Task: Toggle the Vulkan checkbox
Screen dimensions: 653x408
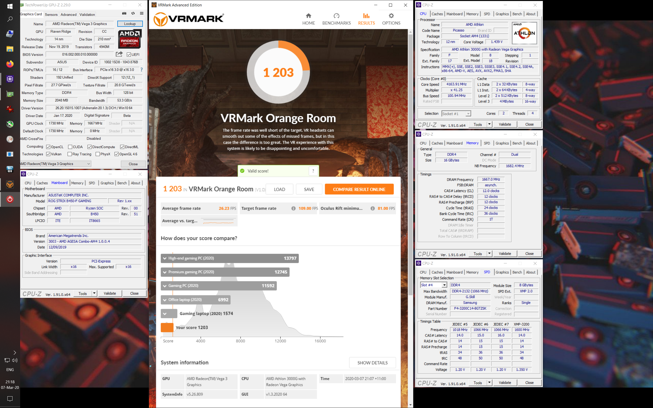Action: [48, 154]
